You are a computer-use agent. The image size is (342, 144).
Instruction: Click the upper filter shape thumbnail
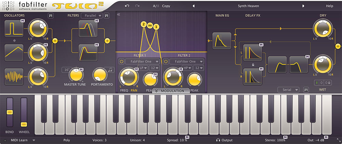click(88, 29)
